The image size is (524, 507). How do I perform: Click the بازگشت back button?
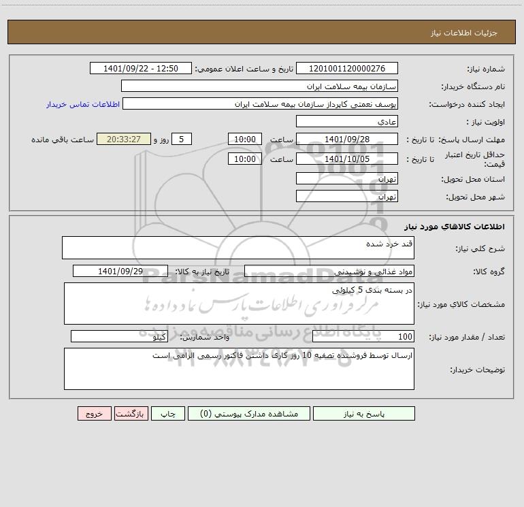click(x=131, y=414)
